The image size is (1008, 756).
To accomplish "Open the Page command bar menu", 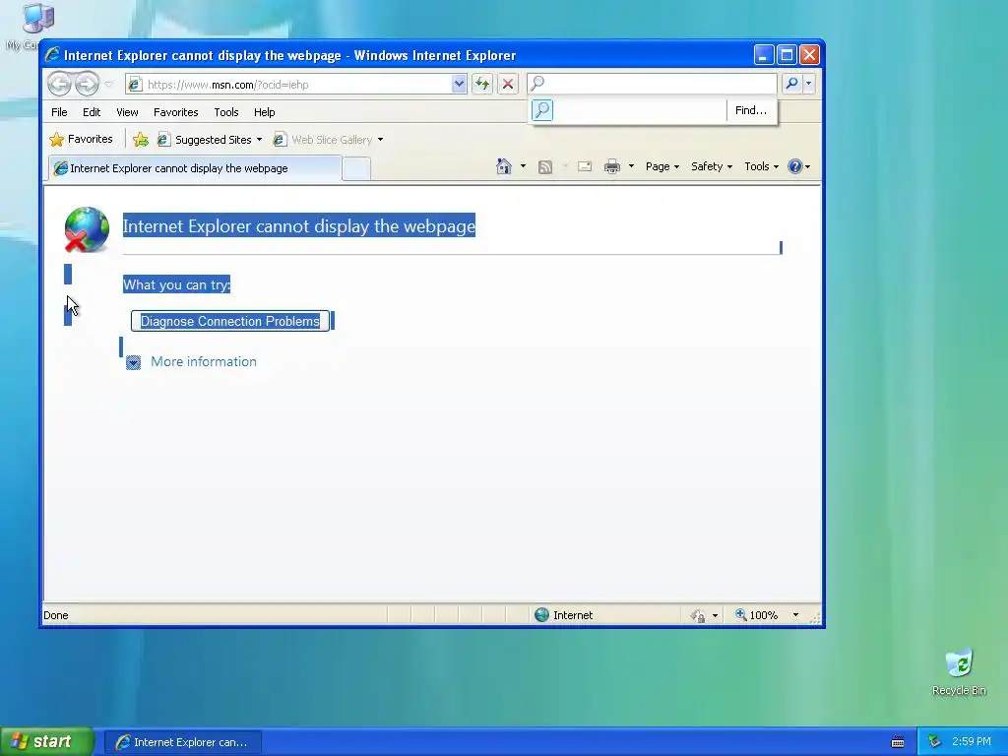I will pos(662,166).
